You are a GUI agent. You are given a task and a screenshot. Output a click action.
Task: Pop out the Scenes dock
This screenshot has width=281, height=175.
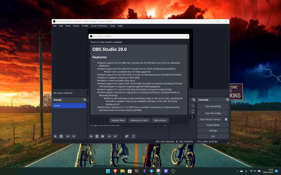[x=85, y=100]
